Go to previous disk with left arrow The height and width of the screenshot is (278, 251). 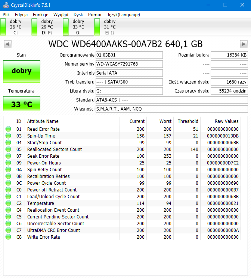tap(7, 44)
